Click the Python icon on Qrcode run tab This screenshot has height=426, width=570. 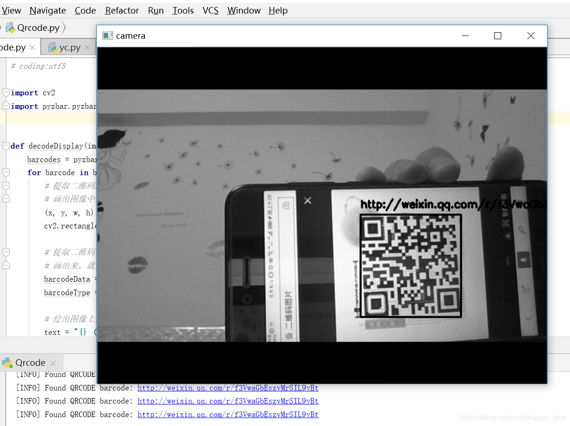click(7, 362)
